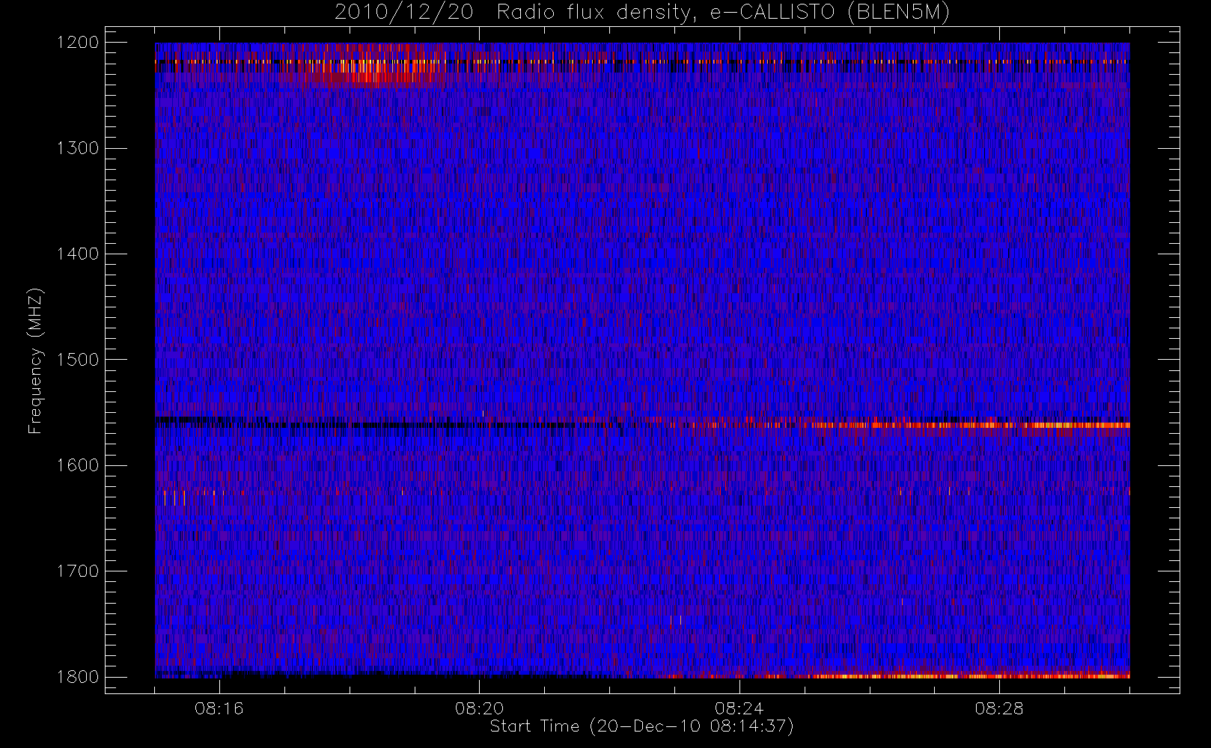Select the 1700 frequency tick label
Image resolution: width=1211 pixels, height=748 pixels.
[78, 571]
